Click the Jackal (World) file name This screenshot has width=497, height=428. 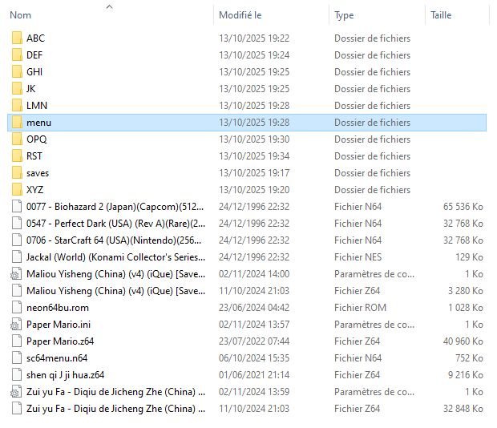(115, 257)
